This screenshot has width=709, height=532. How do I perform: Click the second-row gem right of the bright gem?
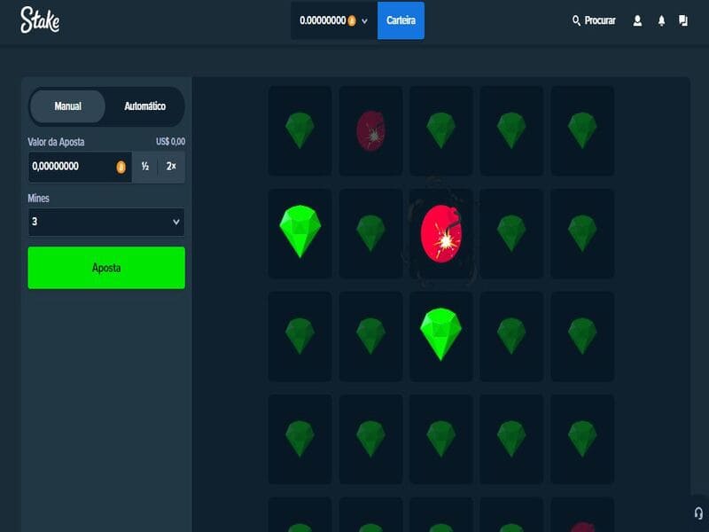pyautogui.click(x=370, y=233)
